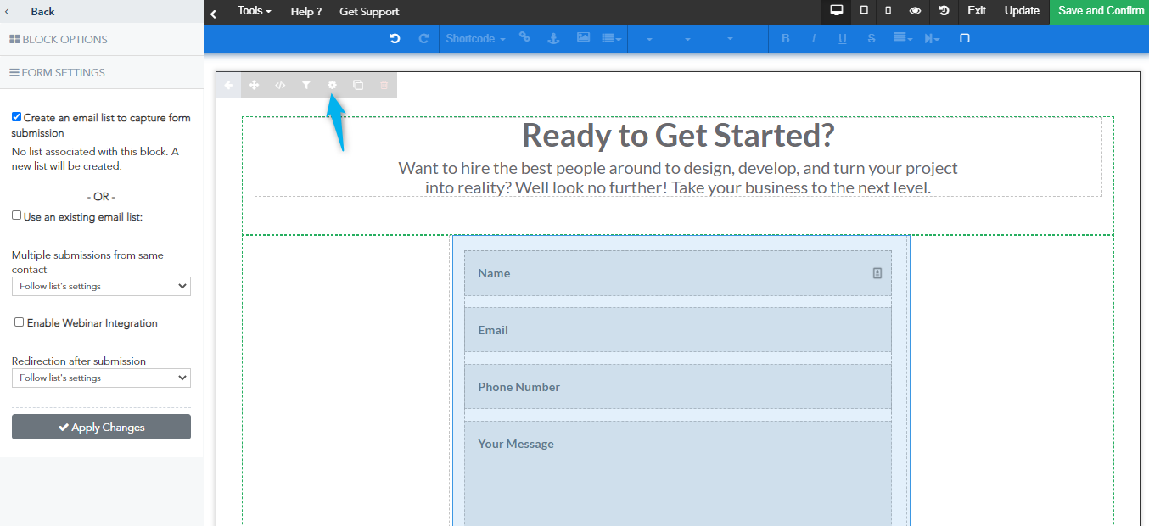
Task: Enable Webinar Integration checkbox
Action: (19, 322)
